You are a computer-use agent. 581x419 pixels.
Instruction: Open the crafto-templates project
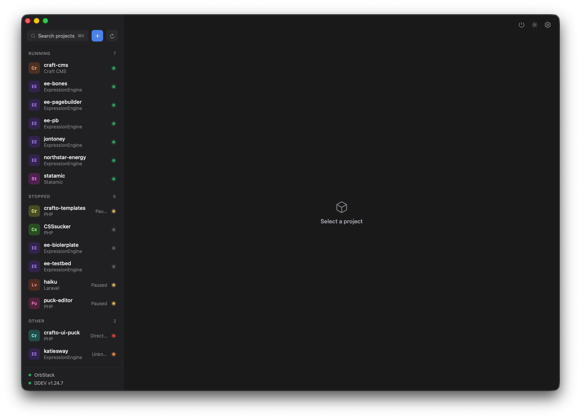coord(72,211)
